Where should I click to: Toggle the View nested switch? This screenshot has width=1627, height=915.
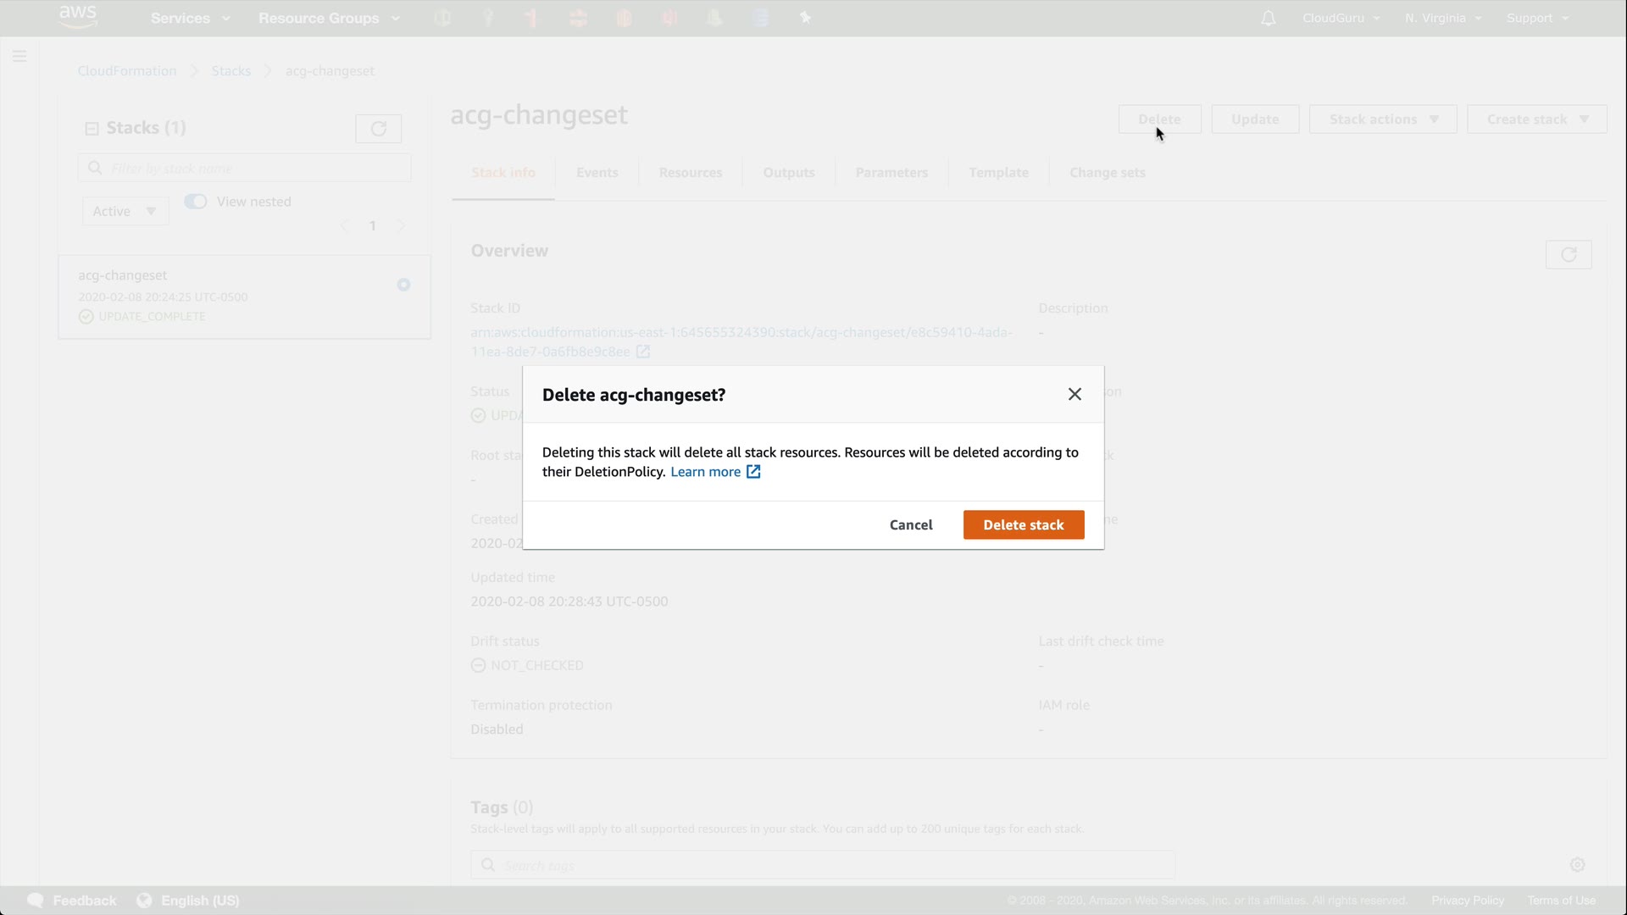click(196, 202)
